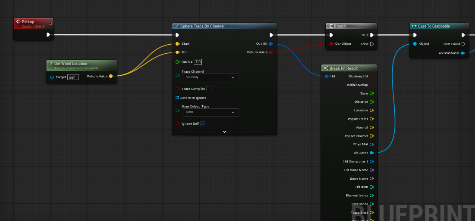Click the Time output pin

click(x=372, y=93)
